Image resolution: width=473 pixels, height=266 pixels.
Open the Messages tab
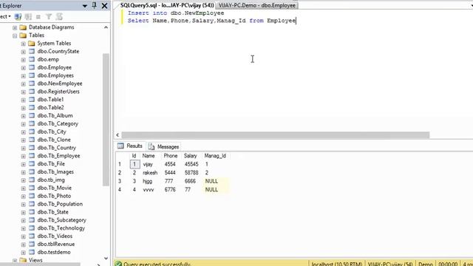point(164,146)
